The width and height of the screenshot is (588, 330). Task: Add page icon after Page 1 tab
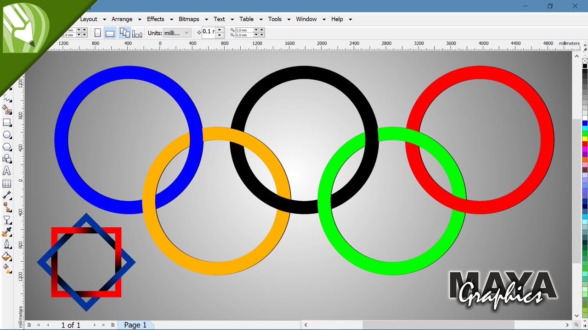coord(113,325)
